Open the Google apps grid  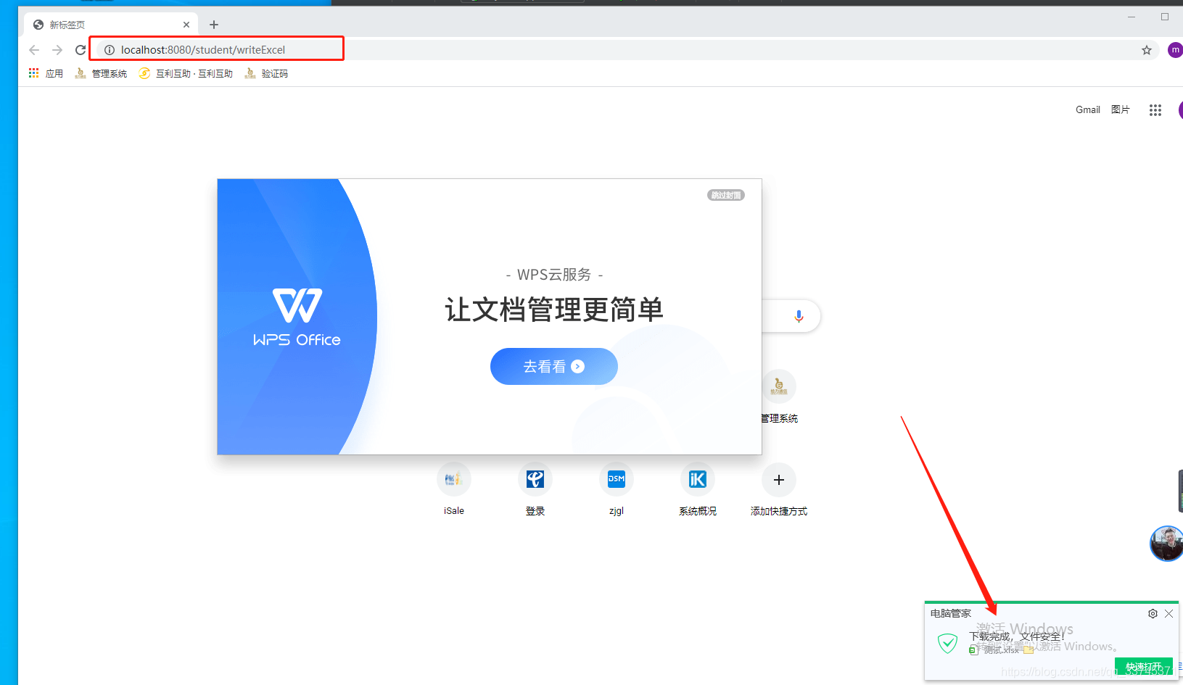(x=1155, y=110)
